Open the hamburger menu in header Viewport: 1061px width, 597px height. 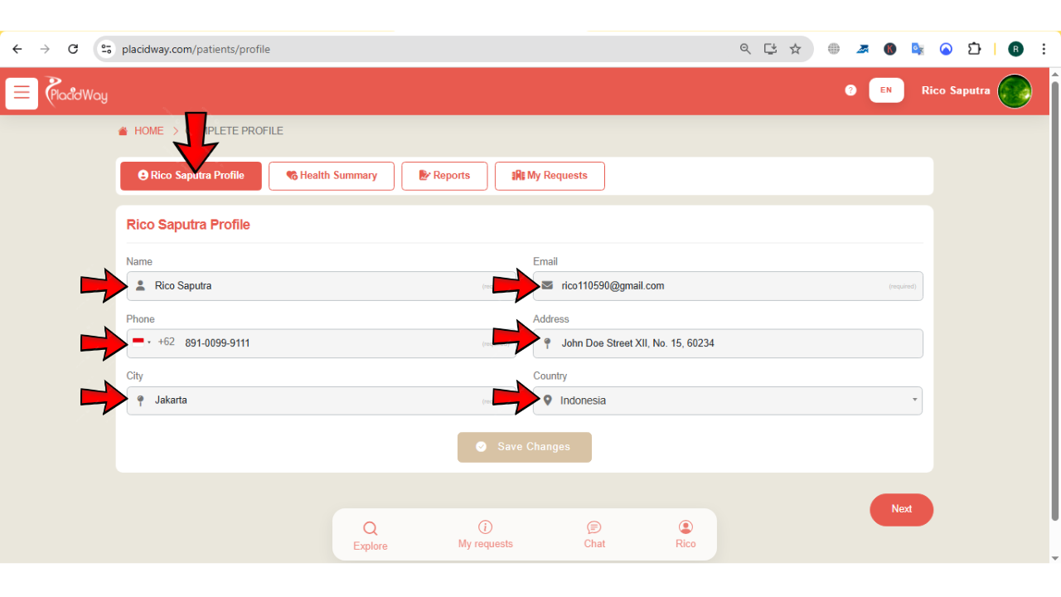22,93
